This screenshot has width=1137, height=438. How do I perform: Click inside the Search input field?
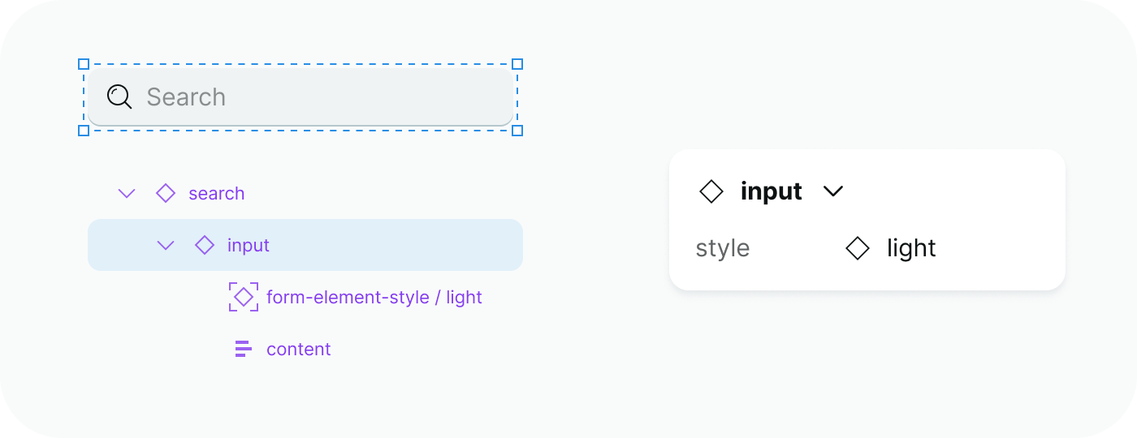[325, 97]
